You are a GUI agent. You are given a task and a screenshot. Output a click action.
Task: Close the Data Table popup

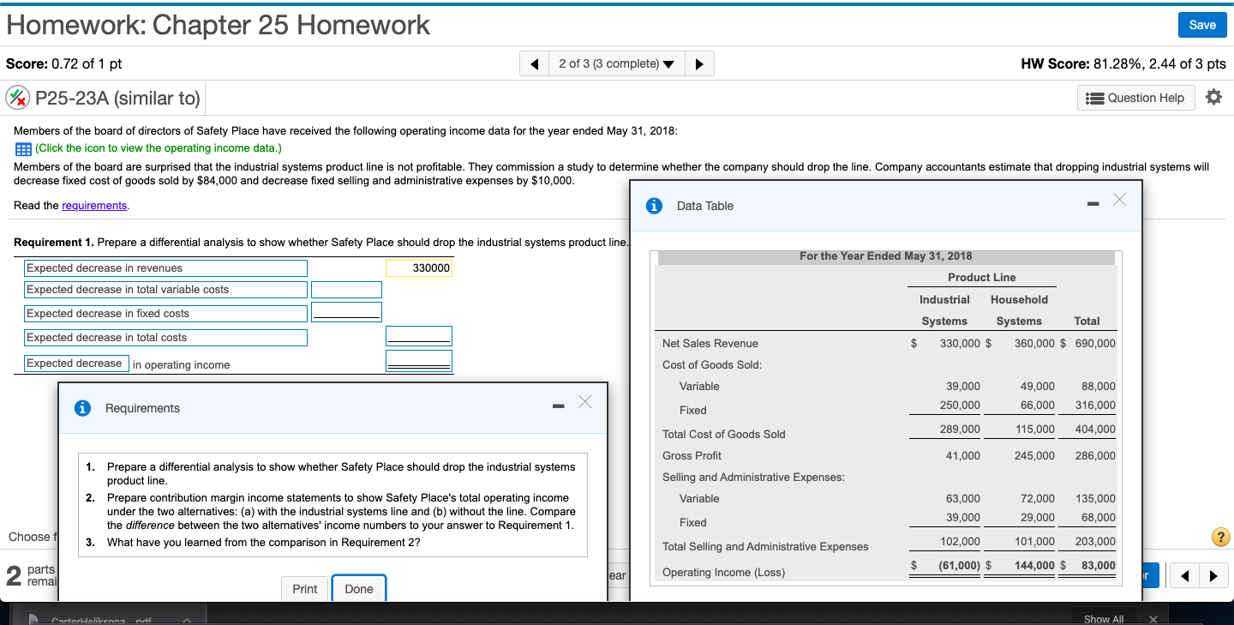[1118, 200]
